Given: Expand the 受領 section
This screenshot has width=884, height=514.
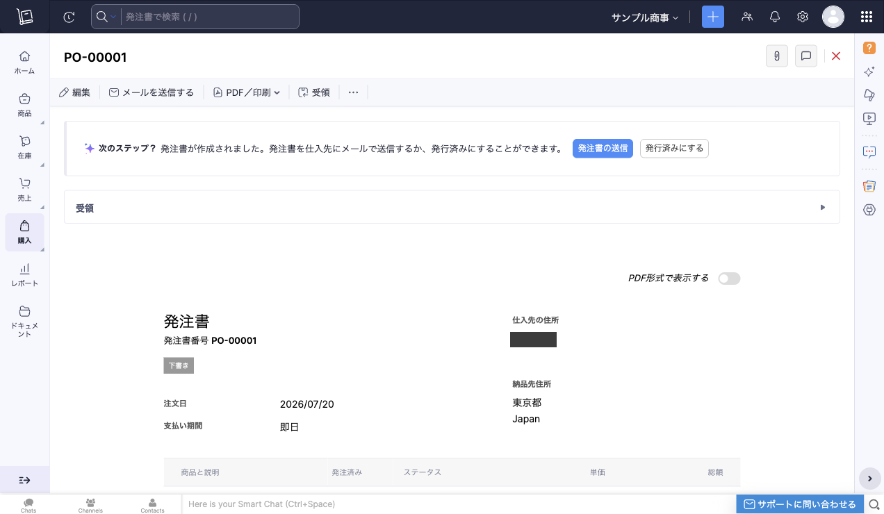Looking at the screenshot, I should (452, 207).
